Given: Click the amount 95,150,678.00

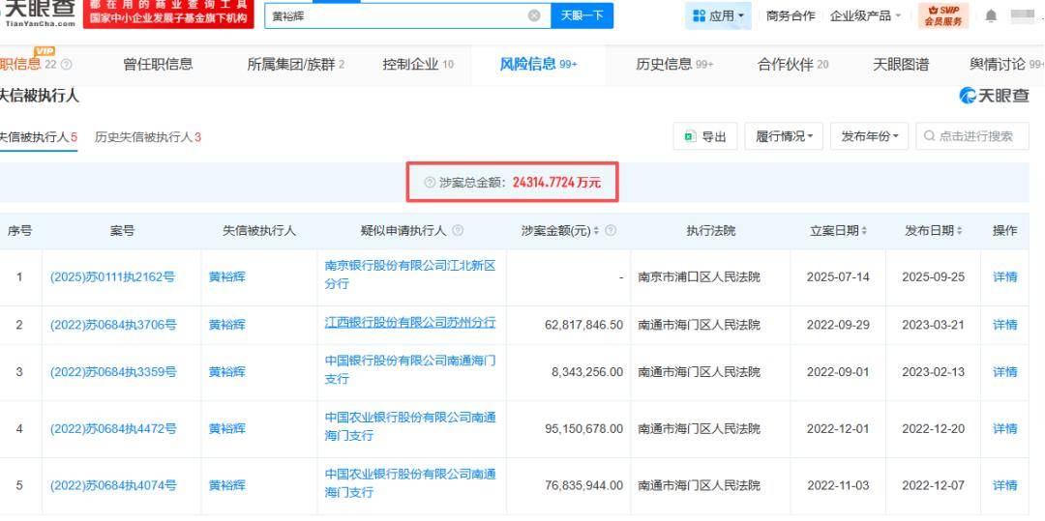Looking at the screenshot, I should point(583,428).
